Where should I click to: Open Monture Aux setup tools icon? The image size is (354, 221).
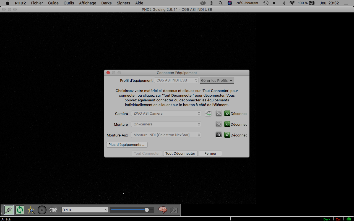tap(219, 135)
